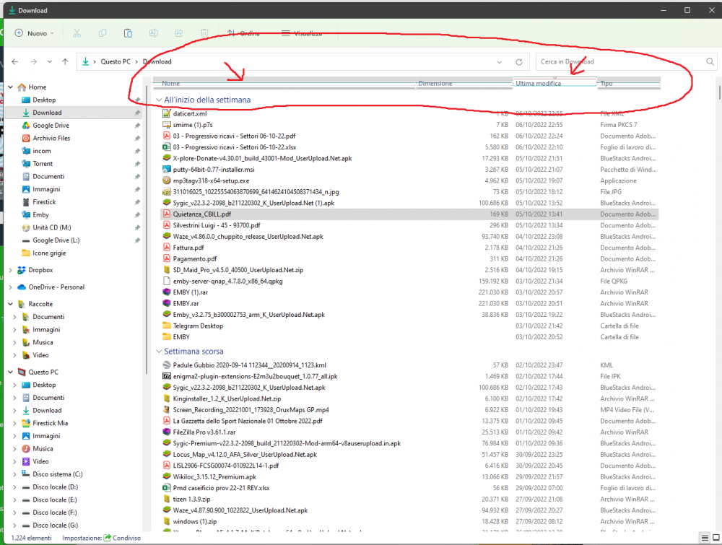The image size is (722, 545).
Task: Navigate back with the back arrow
Action: coord(15,62)
